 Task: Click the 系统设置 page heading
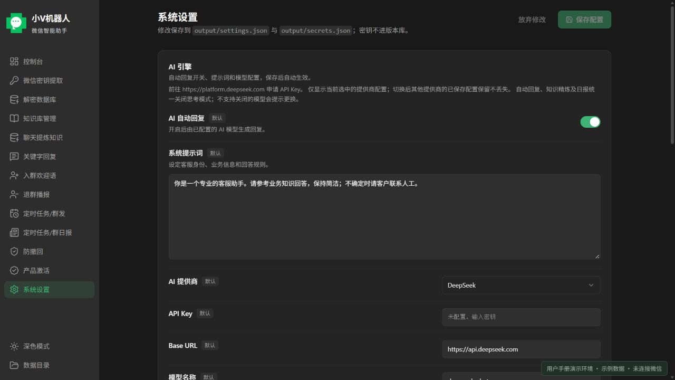pyautogui.click(x=178, y=17)
